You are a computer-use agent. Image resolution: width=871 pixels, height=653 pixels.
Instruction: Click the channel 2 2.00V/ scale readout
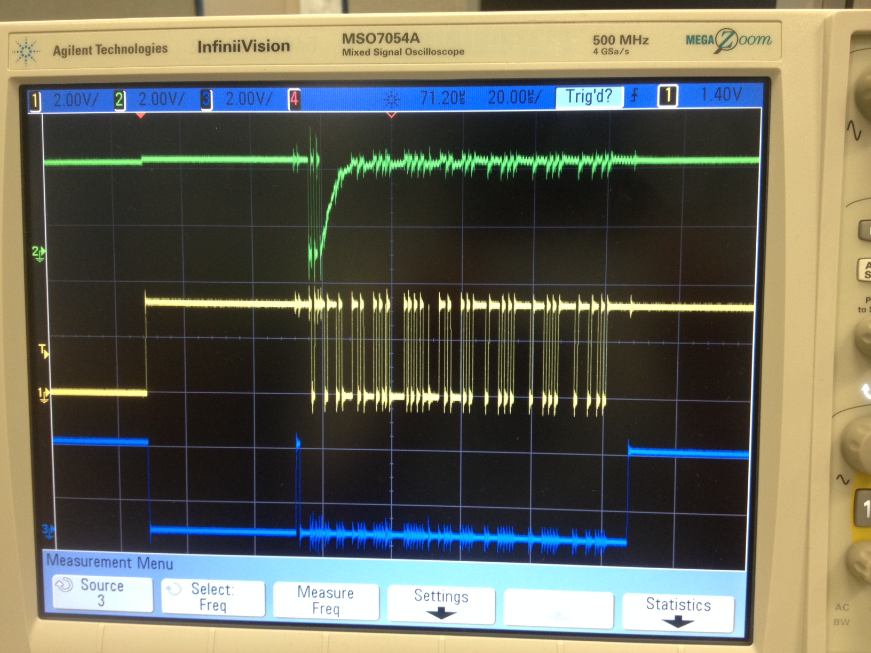(x=161, y=99)
